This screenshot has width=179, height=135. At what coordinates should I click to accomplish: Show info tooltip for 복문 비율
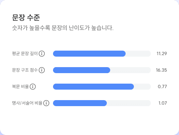tap(33, 87)
